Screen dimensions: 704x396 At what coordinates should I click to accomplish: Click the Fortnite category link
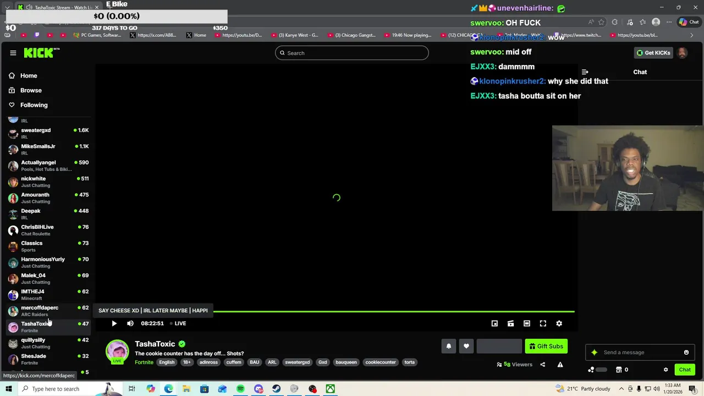(144, 362)
